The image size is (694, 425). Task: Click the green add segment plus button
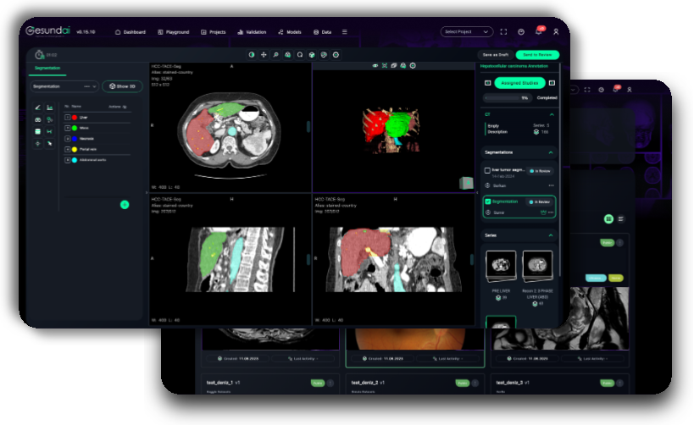[x=125, y=204]
